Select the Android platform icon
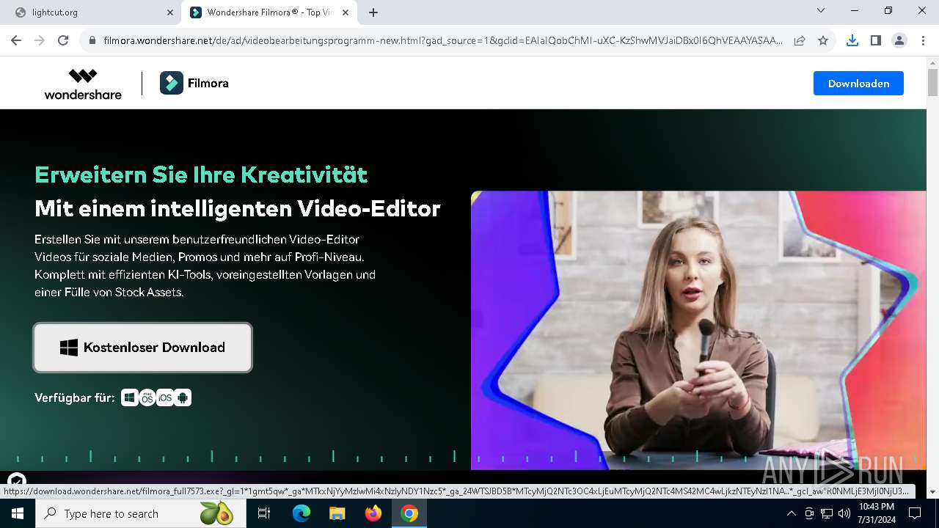Viewport: 939px width, 528px height. [x=183, y=397]
